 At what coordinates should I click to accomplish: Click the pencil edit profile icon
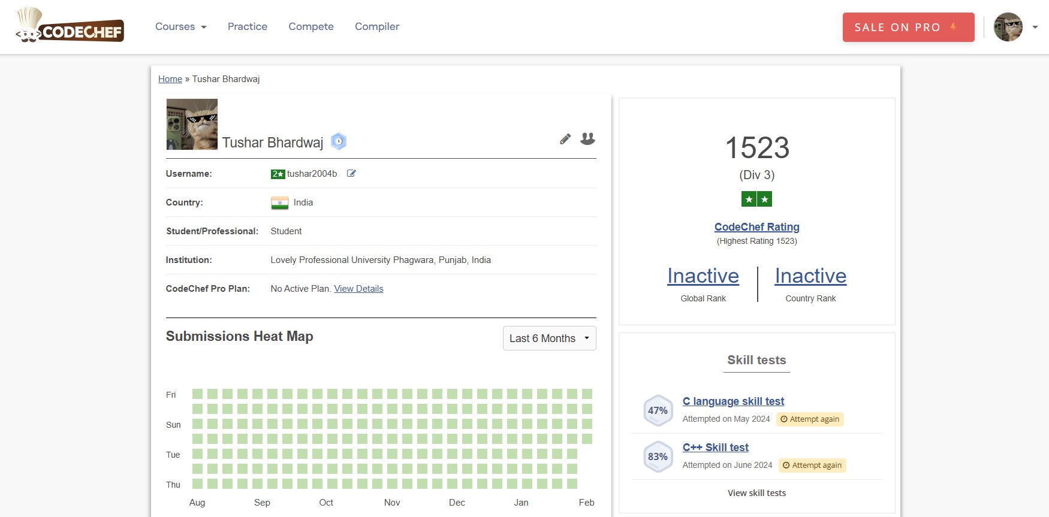click(565, 139)
